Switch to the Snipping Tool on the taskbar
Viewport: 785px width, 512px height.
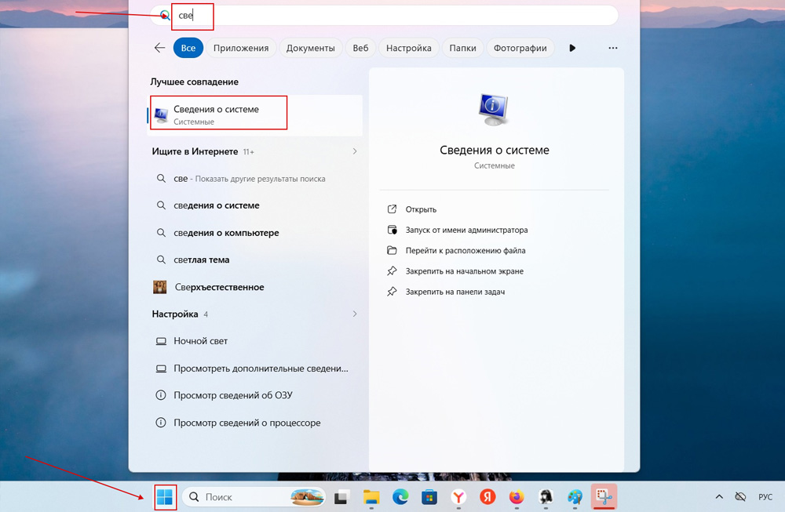click(604, 496)
